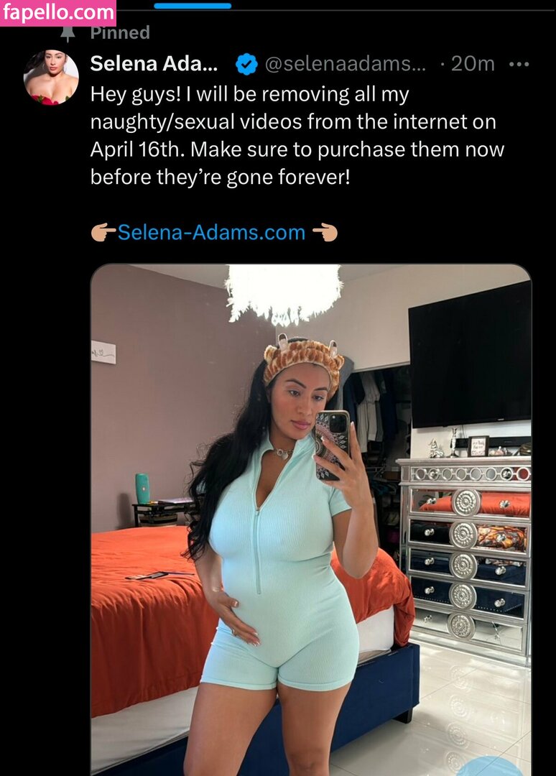Open the Selena-Adams.com link
556x776 pixels.
pyautogui.click(x=211, y=233)
